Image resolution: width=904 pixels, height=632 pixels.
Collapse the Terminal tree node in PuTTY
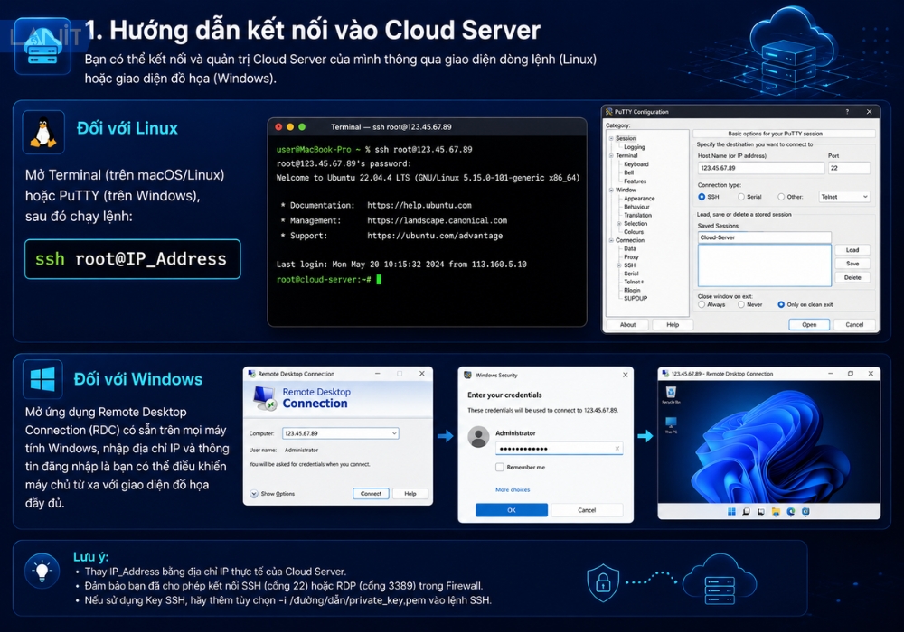(611, 155)
